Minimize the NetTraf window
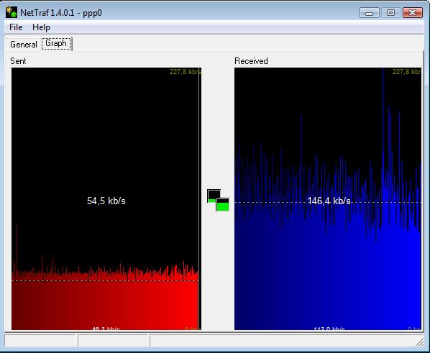 [x=369, y=13]
